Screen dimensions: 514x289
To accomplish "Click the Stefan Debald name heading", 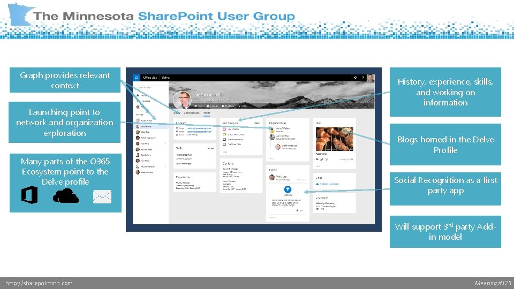I will click(x=207, y=95).
